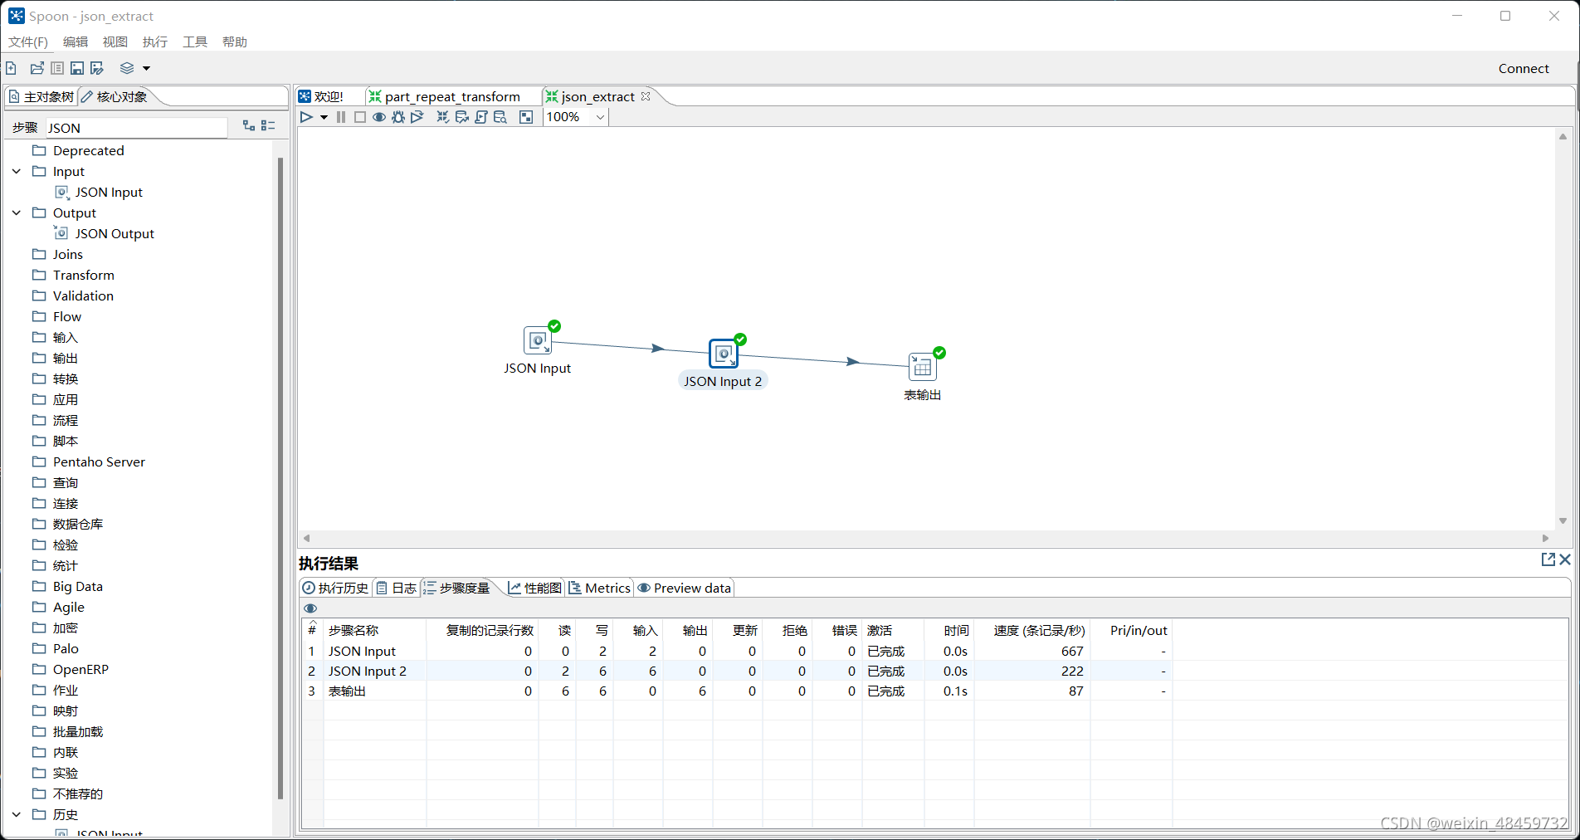Verify the transformation icon
The width and height of the screenshot is (1580, 840).
click(x=443, y=117)
